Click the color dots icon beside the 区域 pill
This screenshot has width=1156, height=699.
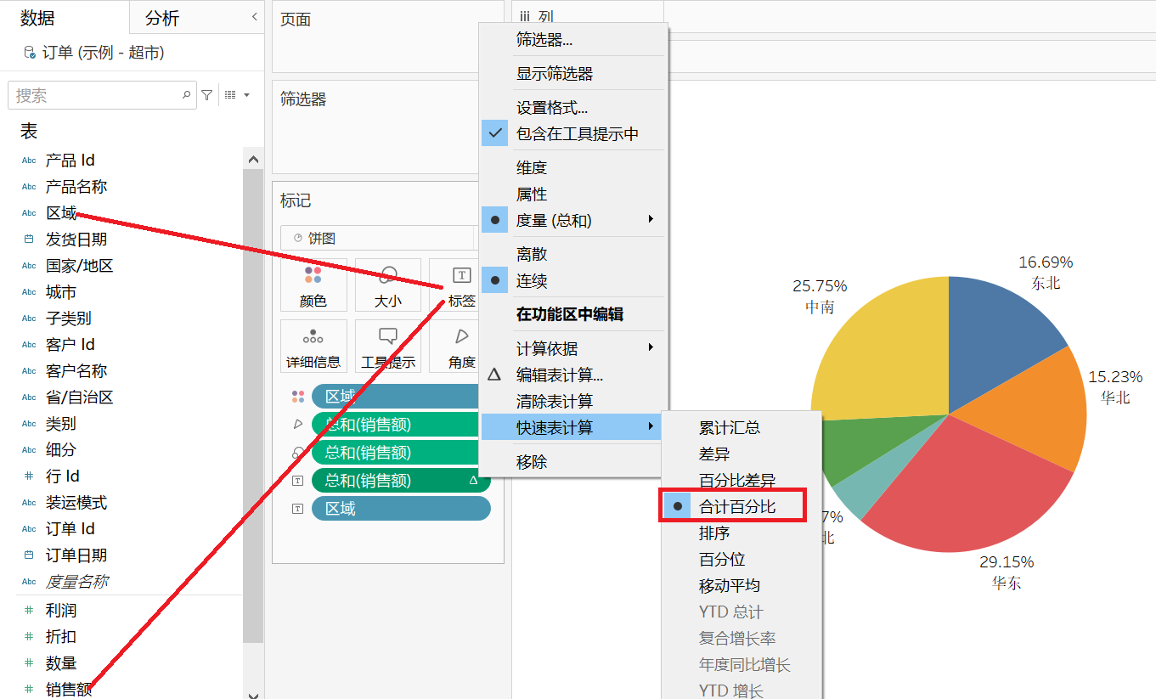click(x=298, y=397)
